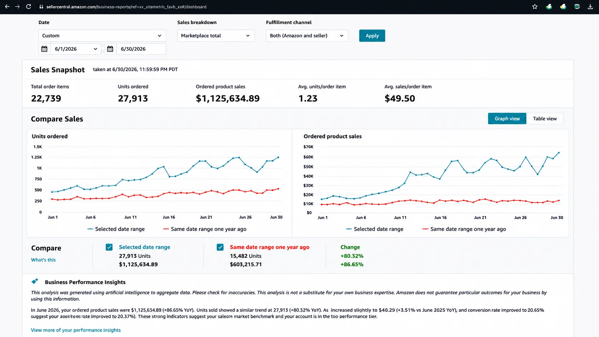Click the 15,482 Units comparison value
This screenshot has height=337, width=599.
(246, 256)
